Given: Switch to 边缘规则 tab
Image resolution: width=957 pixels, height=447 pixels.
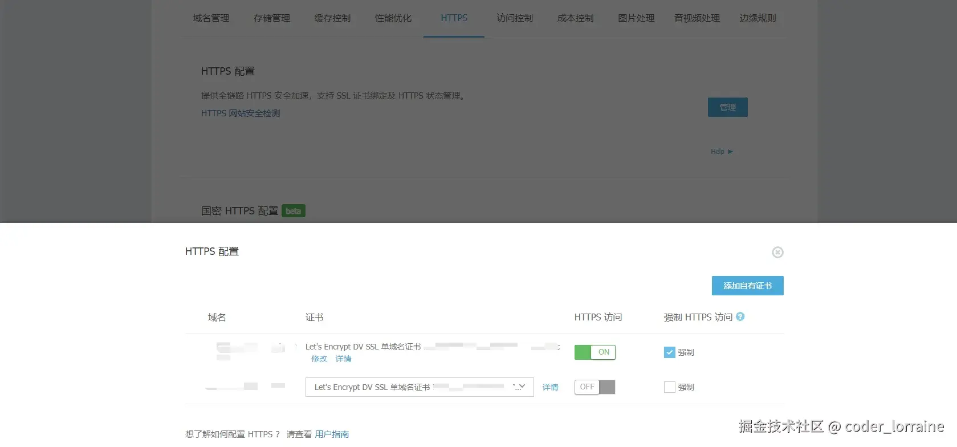Looking at the screenshot, I should [x=758, y=18].
